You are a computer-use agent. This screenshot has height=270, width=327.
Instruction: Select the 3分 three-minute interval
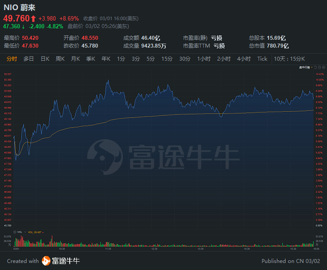(x=135, y=59)
